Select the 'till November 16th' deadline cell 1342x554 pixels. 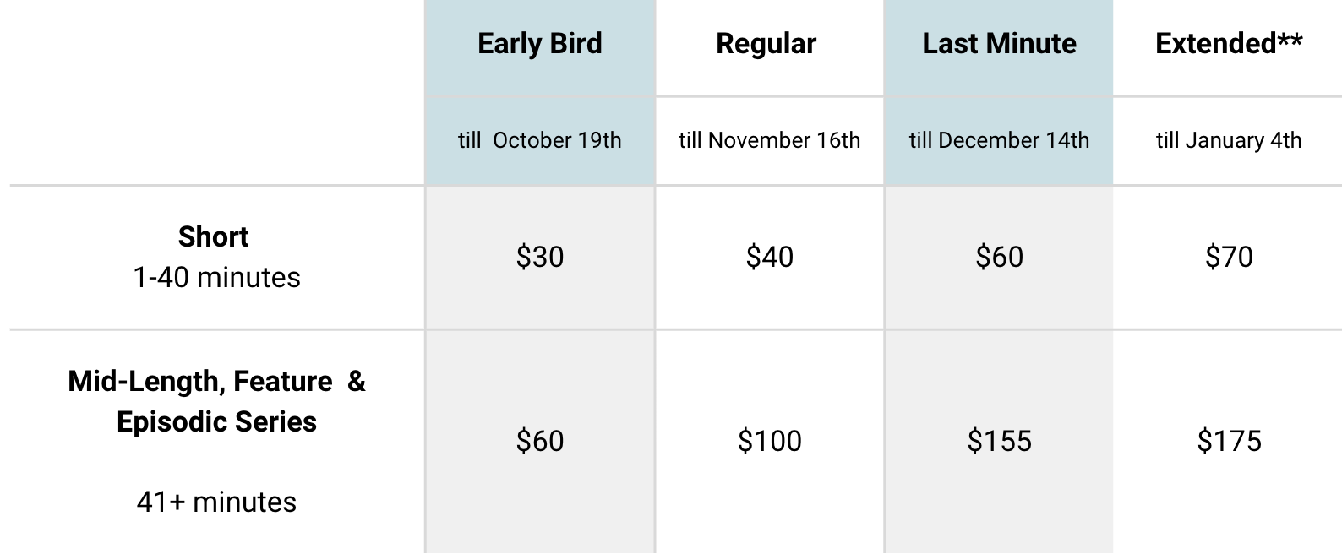pyautogui.click(x=769, y=140)
